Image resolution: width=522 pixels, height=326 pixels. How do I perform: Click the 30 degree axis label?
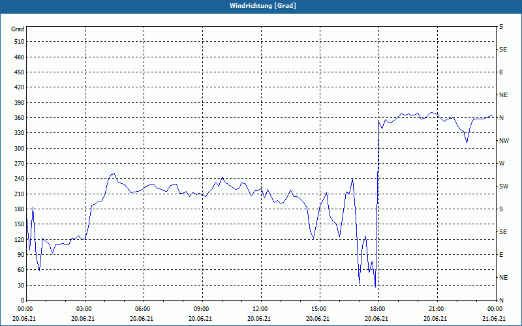pos(21,285)
